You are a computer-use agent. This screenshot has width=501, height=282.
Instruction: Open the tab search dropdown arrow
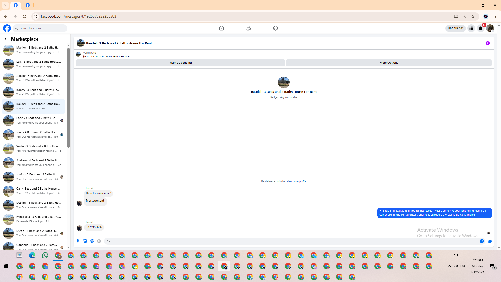[x=5, y=5]
